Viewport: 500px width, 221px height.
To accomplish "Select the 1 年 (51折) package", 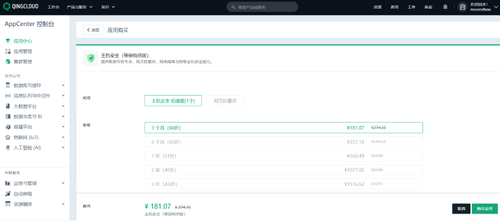I will pos(284,156).
